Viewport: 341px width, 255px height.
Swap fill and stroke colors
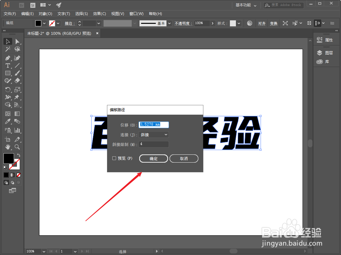[19, 155]
